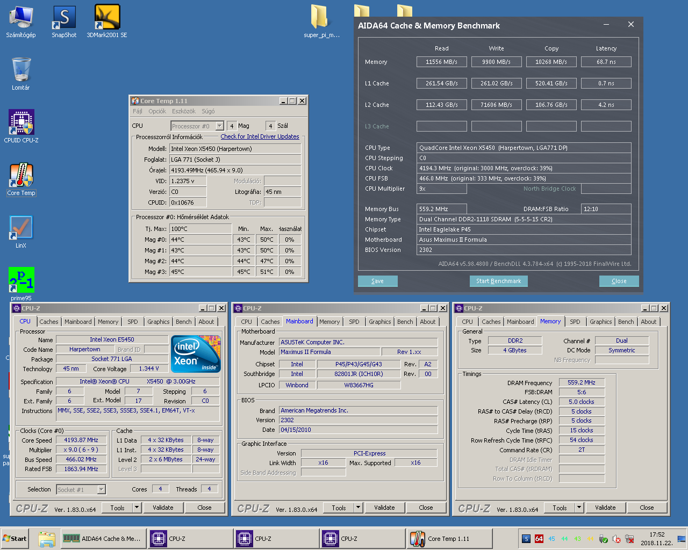Select Mainboard tab in CPU tab CPU-Z window
Image resolution: width=688 pixels, height=550 pixels.
pos(78,322)
